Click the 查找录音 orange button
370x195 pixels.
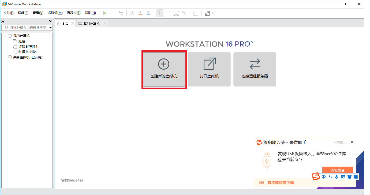click(x=337, y=170)
